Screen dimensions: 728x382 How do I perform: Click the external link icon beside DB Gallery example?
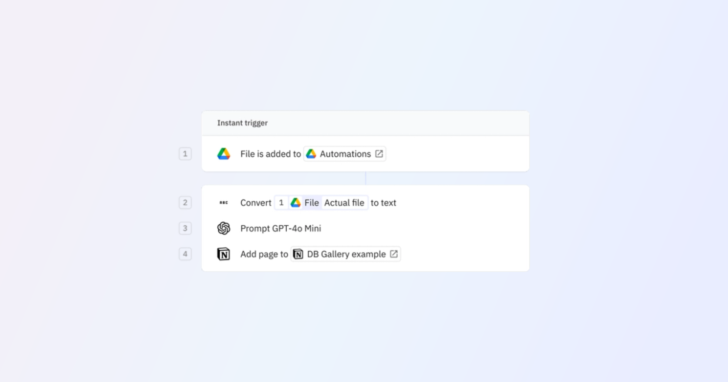tap(394, 254)
